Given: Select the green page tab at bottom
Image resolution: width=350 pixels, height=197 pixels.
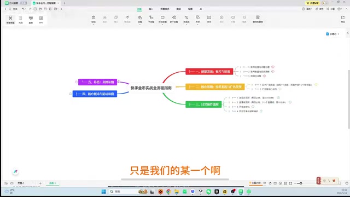Looking at the screenshot, I should 52,183.
